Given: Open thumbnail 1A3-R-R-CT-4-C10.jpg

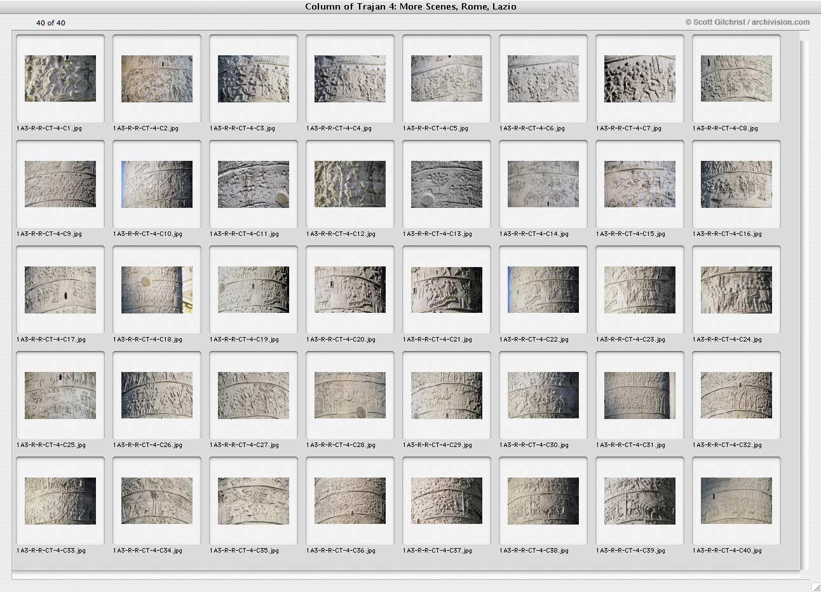Looking at the screenshot, I should 157,184.
